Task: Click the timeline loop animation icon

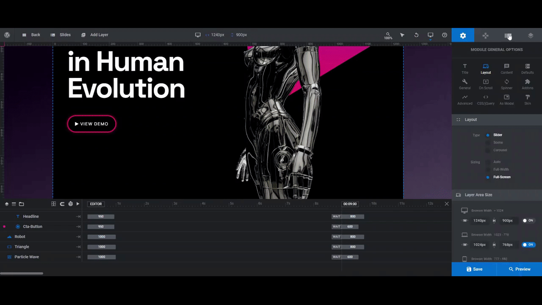Action: pyautogui.click(x=62, y=204)
